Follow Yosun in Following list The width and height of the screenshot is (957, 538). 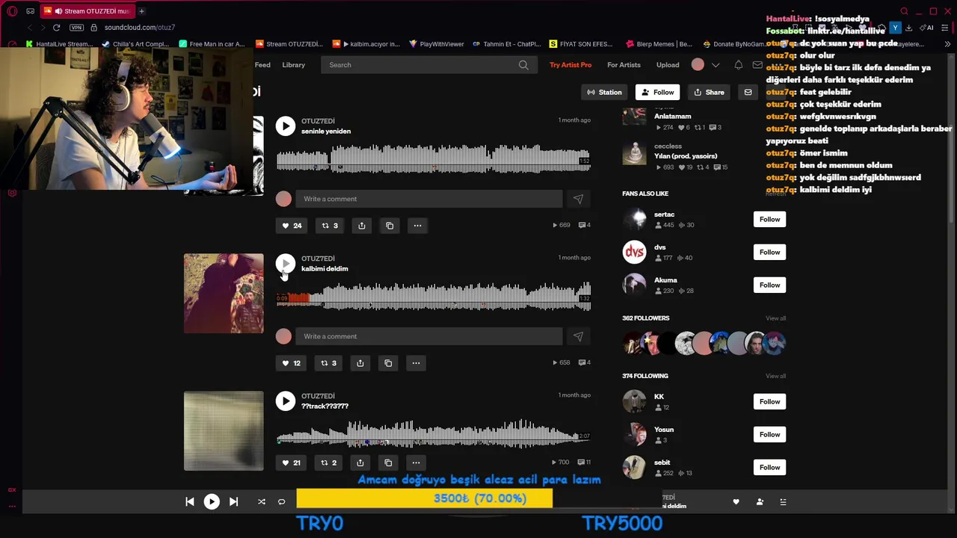[769, 434]
